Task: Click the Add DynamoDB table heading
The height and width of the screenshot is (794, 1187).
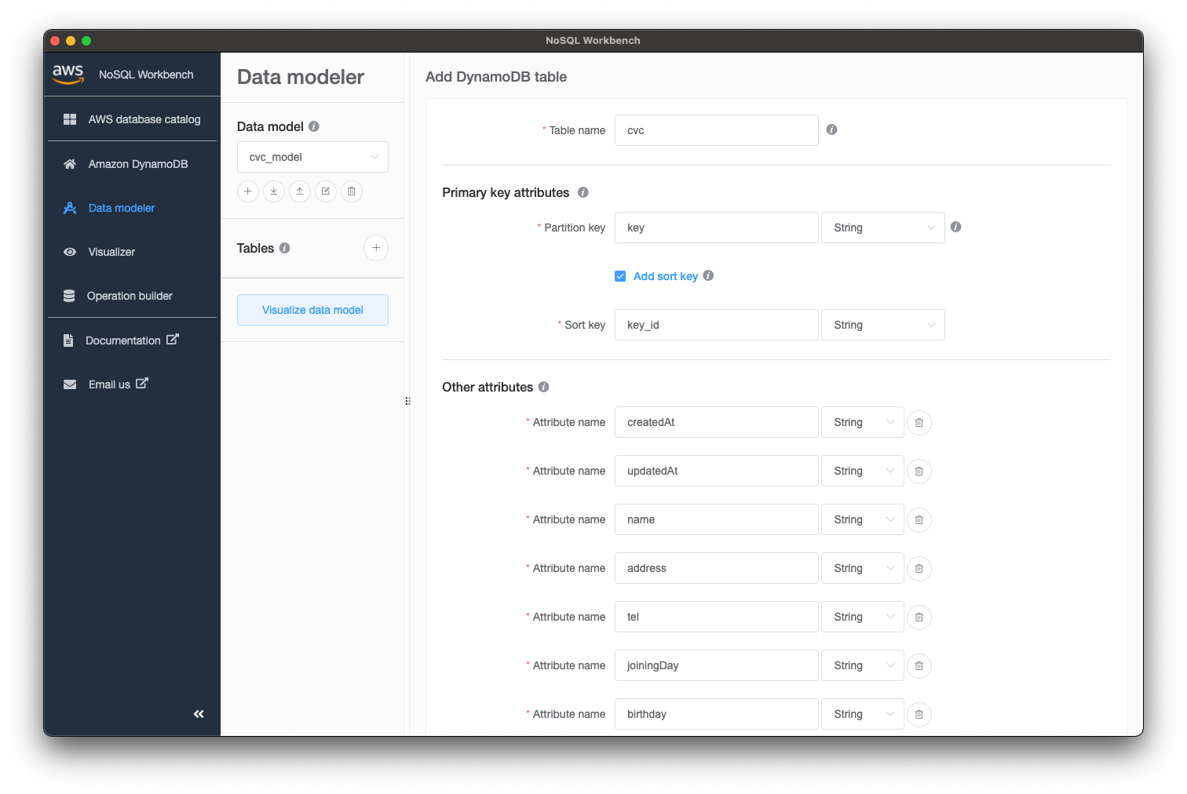Action: 496,77
